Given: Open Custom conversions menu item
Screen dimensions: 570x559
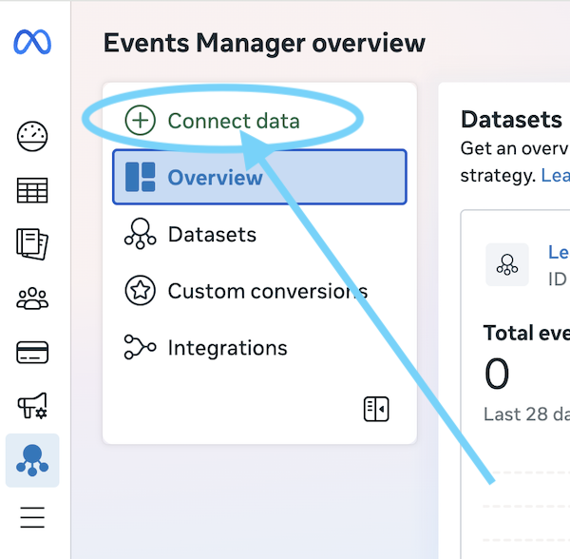Looking at the screenshot, I should click(x=259, y=291).
